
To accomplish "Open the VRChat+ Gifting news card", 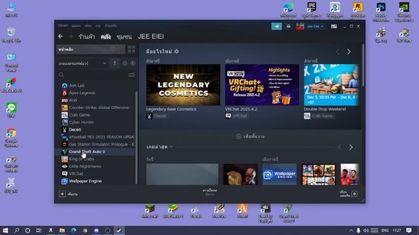I will tap(262, 85).
